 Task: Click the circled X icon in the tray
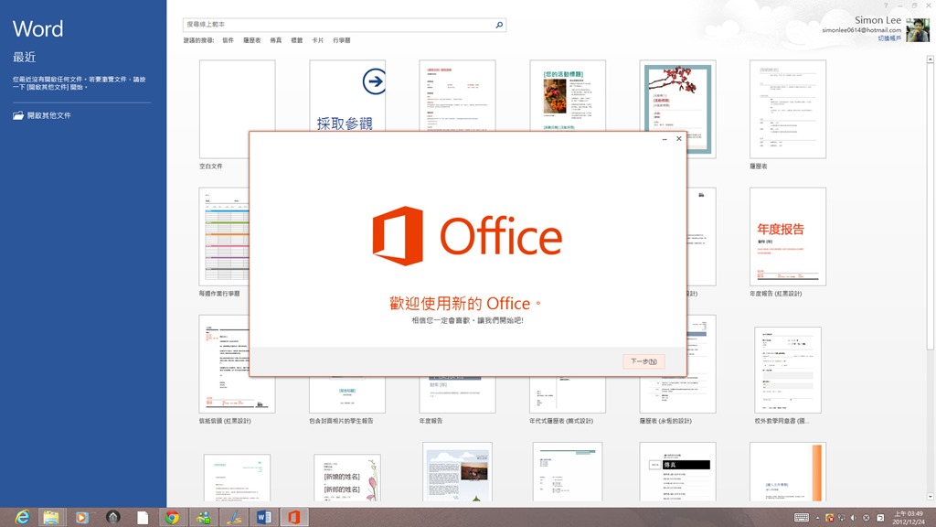coord(867,518)
